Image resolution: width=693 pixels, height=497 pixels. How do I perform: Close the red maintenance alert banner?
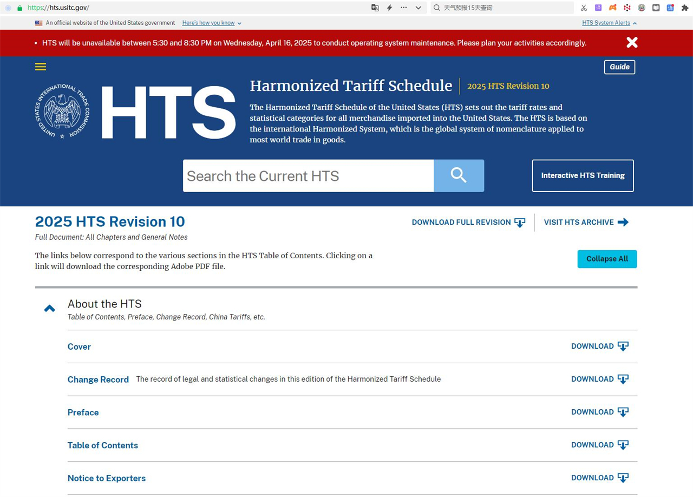click(x=632, y=42)
